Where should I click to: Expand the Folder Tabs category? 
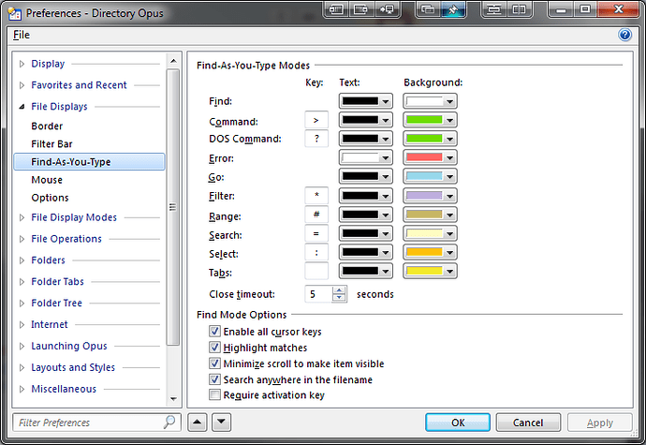point(22,282)
